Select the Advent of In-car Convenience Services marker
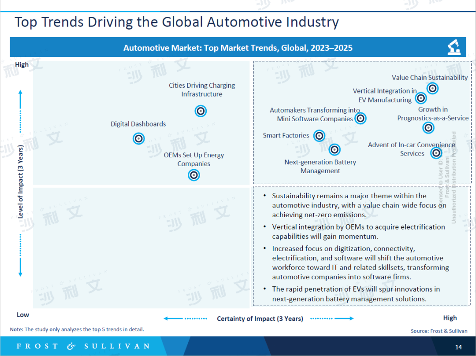Image resolution: width=476 pixels, height=356 pixels. click(436, 153)
